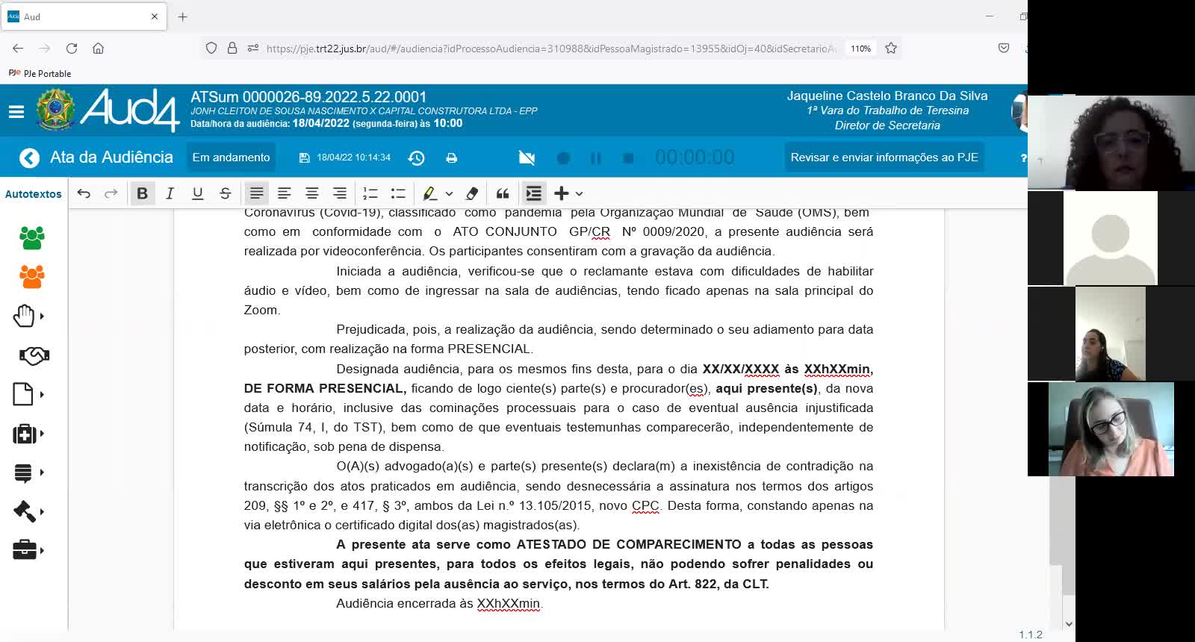Apply the highlighter marker

coord(429,193)
